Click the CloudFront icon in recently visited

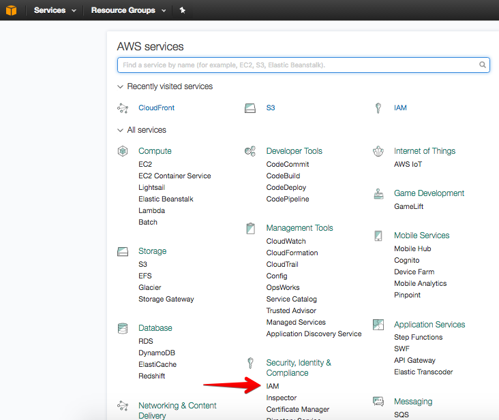click(x=123, y=108)
